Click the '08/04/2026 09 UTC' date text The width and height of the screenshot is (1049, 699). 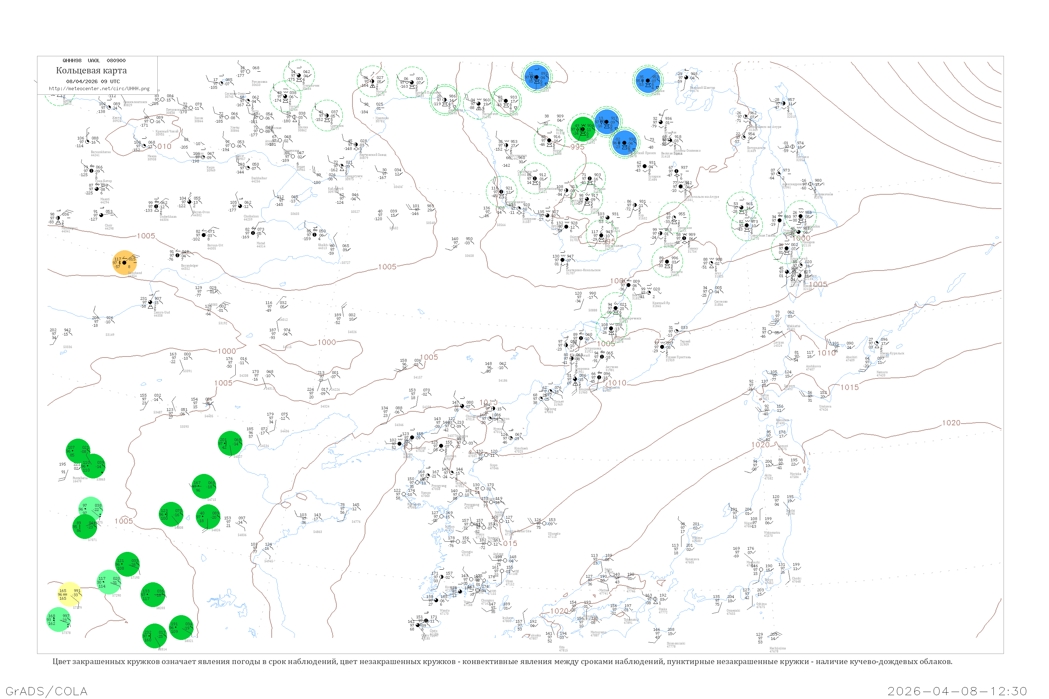[93, 81]
